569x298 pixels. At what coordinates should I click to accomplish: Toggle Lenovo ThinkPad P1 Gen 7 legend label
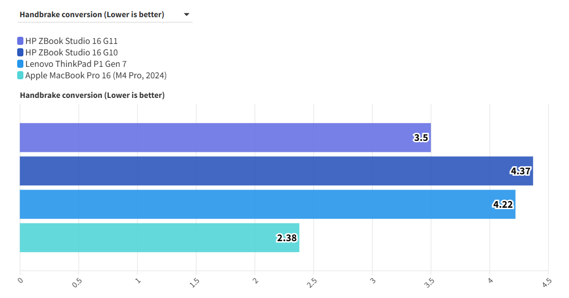point(76,64)
